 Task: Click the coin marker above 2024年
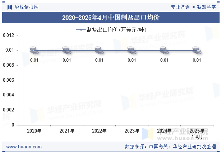(x=164, y=51)
